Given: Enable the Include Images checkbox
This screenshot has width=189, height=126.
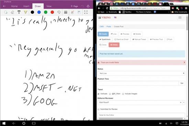Looking at the screenshot, I should 123,94.
